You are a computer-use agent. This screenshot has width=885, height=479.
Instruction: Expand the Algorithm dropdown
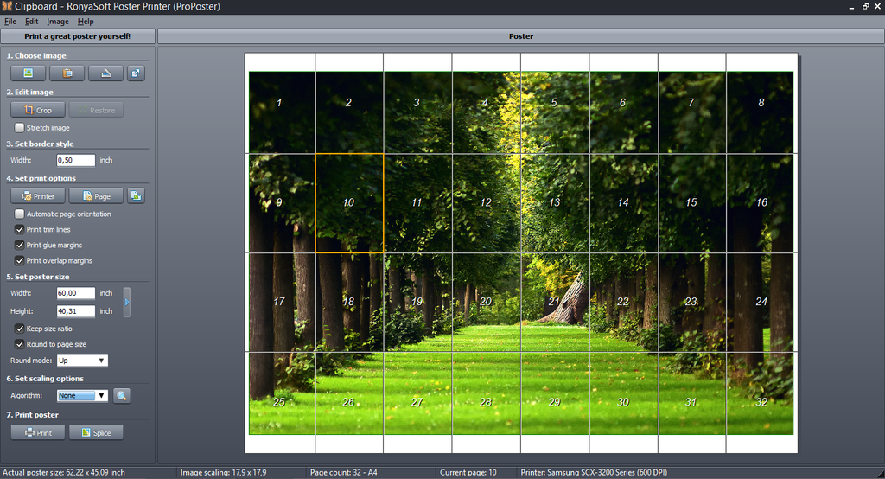tap(83, 395)
